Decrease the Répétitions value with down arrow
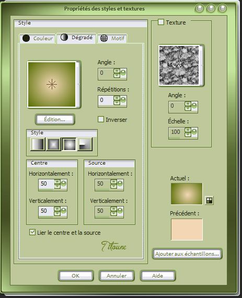 click(x=117, y=103)
